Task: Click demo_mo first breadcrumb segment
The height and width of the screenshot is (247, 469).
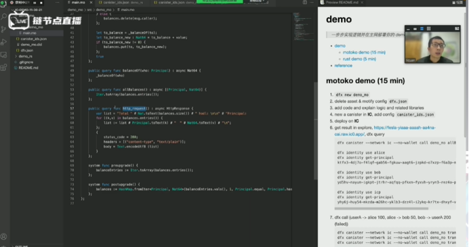Action: click(x=75, y=10)
